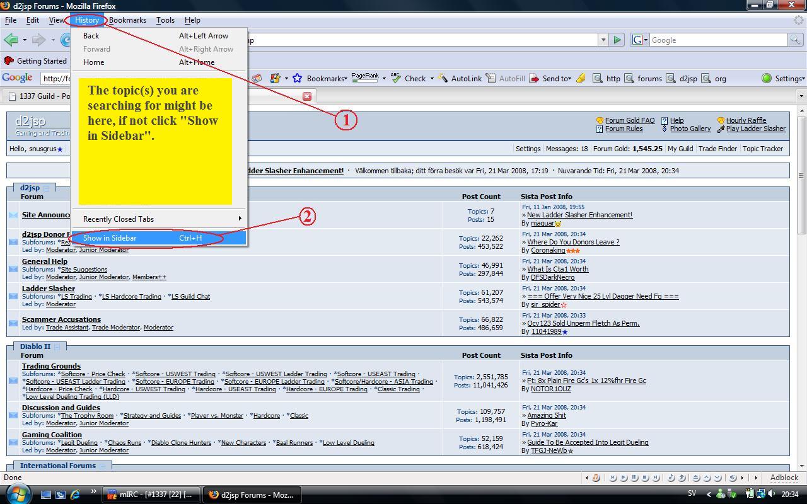Open address bar URL dropdown arrow
Viewport: 807px width, 504px height.
[x=603, y=40]
